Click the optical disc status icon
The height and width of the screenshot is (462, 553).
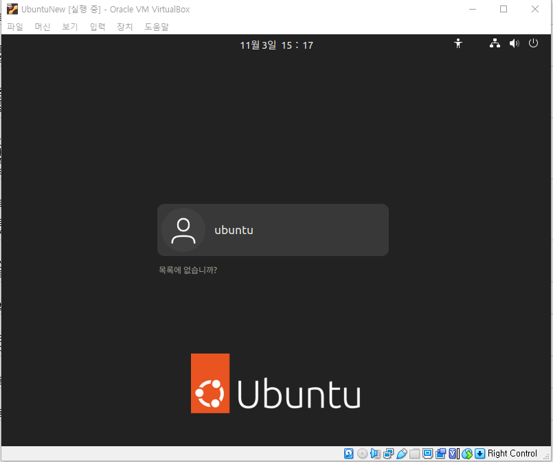(362, 453)
